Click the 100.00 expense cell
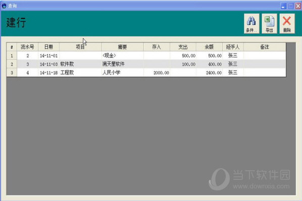The height and width of the screenshot is (201, 302). (183, 64)
